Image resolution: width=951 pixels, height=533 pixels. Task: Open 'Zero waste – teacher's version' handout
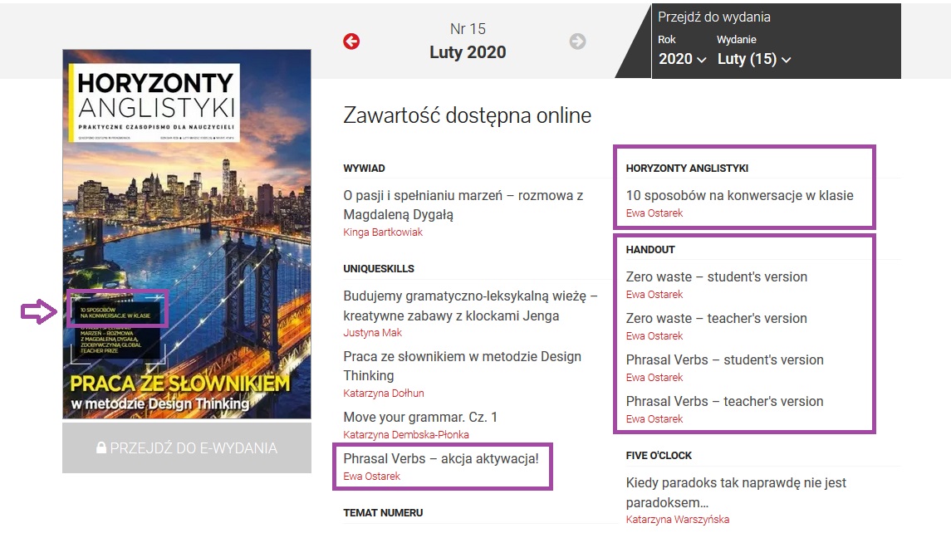pos(716,318)
